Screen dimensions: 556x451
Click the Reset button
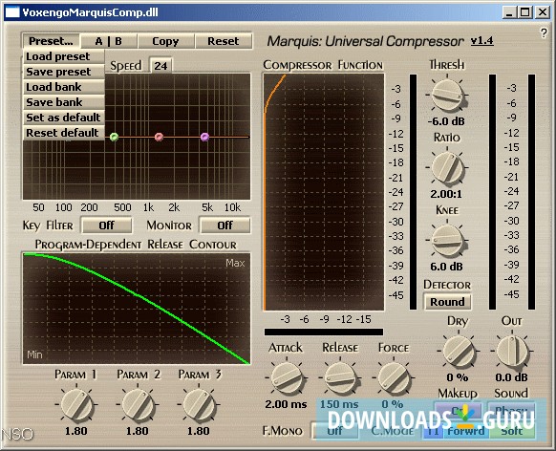[x=224, y=41]
